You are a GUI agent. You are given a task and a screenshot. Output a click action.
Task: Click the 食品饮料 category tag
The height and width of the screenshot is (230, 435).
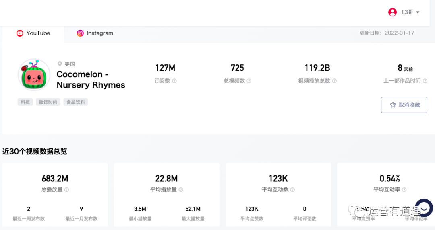[76, 102]
